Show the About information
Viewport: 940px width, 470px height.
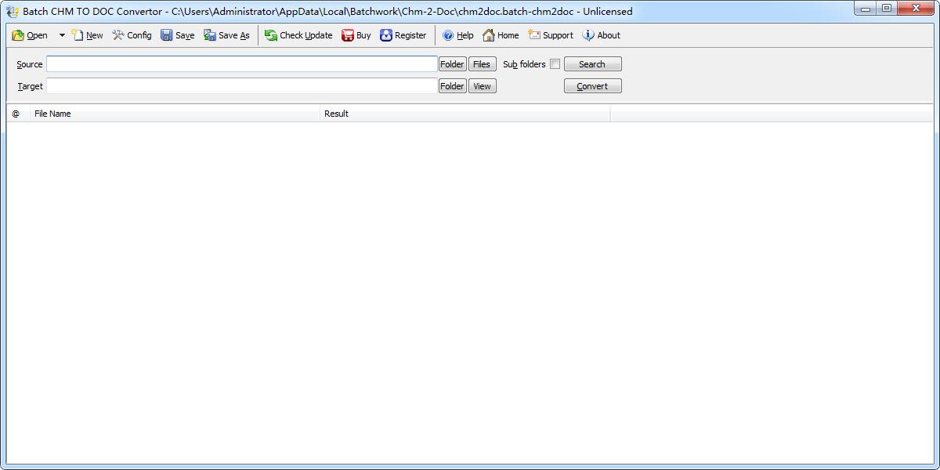602,35
